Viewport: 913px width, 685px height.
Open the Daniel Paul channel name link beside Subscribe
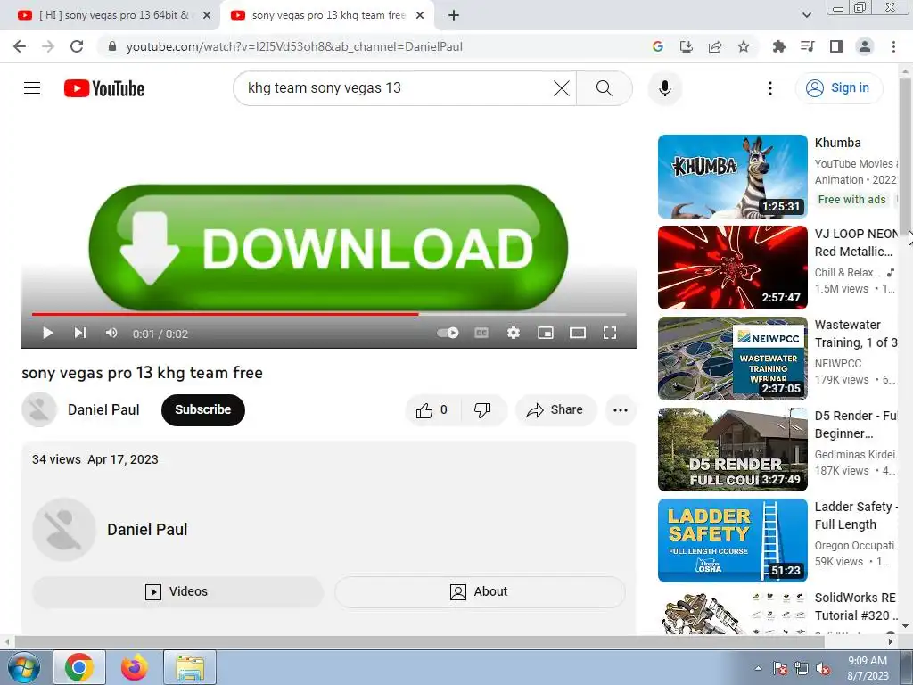point(103,410)
